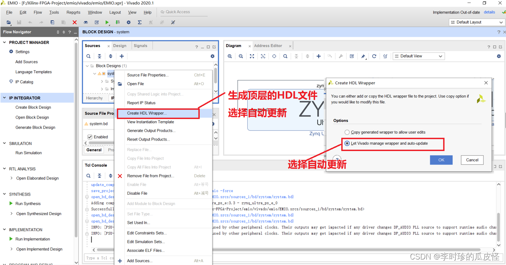
Task: Search within the Sources panel
Action: [x=88, y=56]
